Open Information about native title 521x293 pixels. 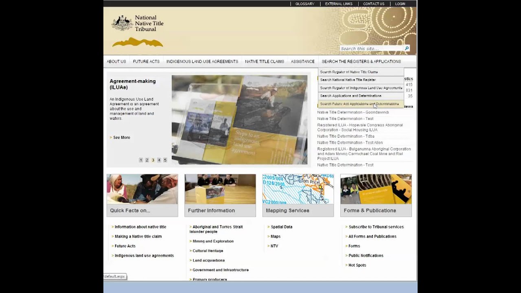coord(140,227)
